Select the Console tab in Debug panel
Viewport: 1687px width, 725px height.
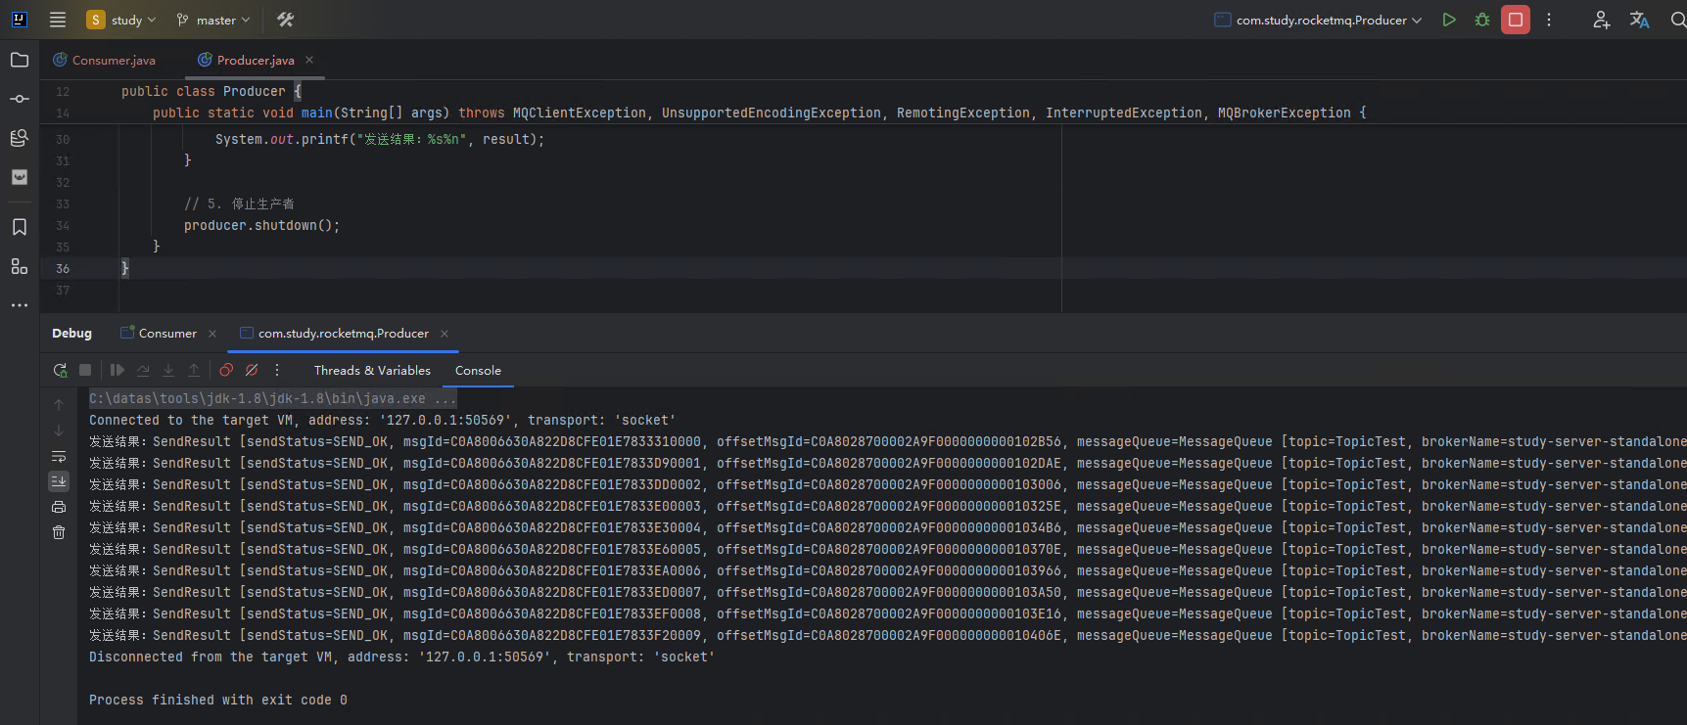point(478,370)
